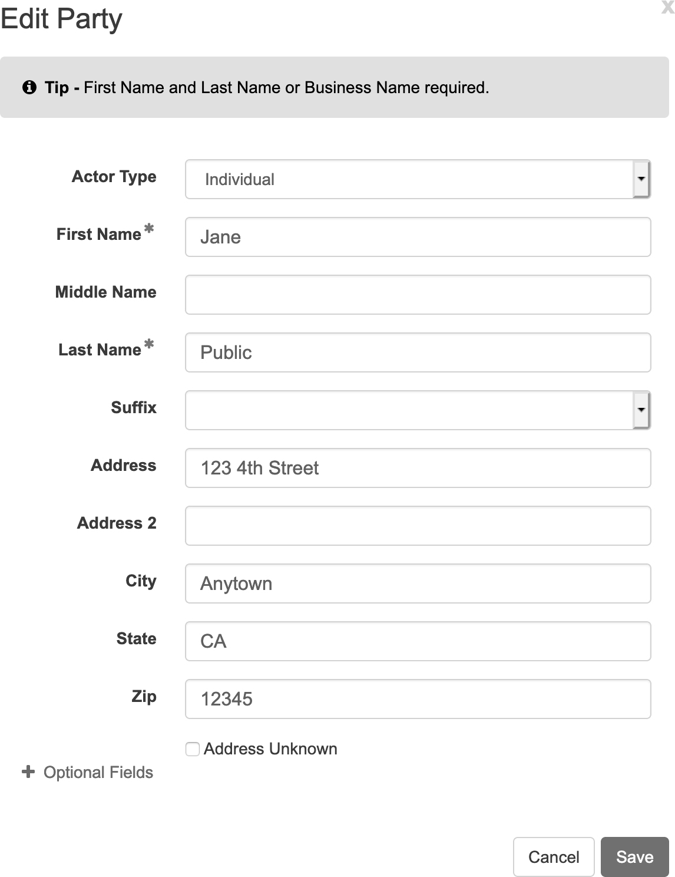Open the Suffix dropdown
The height and width of the screenshot is (877, 675).
tap(418, 410)
